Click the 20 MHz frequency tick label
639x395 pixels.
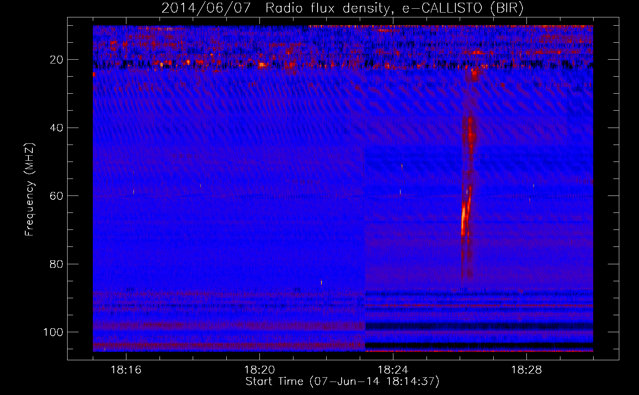coord(56,60)
